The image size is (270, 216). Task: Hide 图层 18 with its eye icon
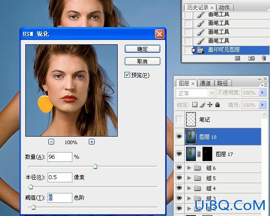[179, 137]
